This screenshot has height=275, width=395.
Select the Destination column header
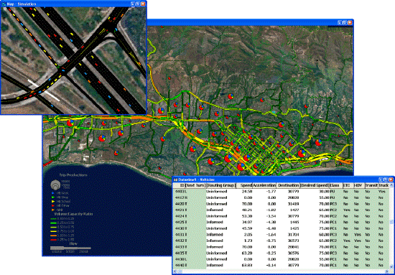click(x=288, y=185)
